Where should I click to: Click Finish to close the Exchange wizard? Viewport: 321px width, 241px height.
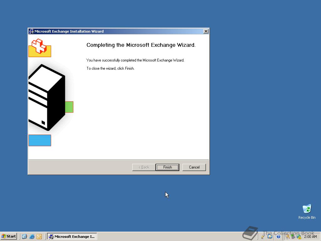point(167,167)
